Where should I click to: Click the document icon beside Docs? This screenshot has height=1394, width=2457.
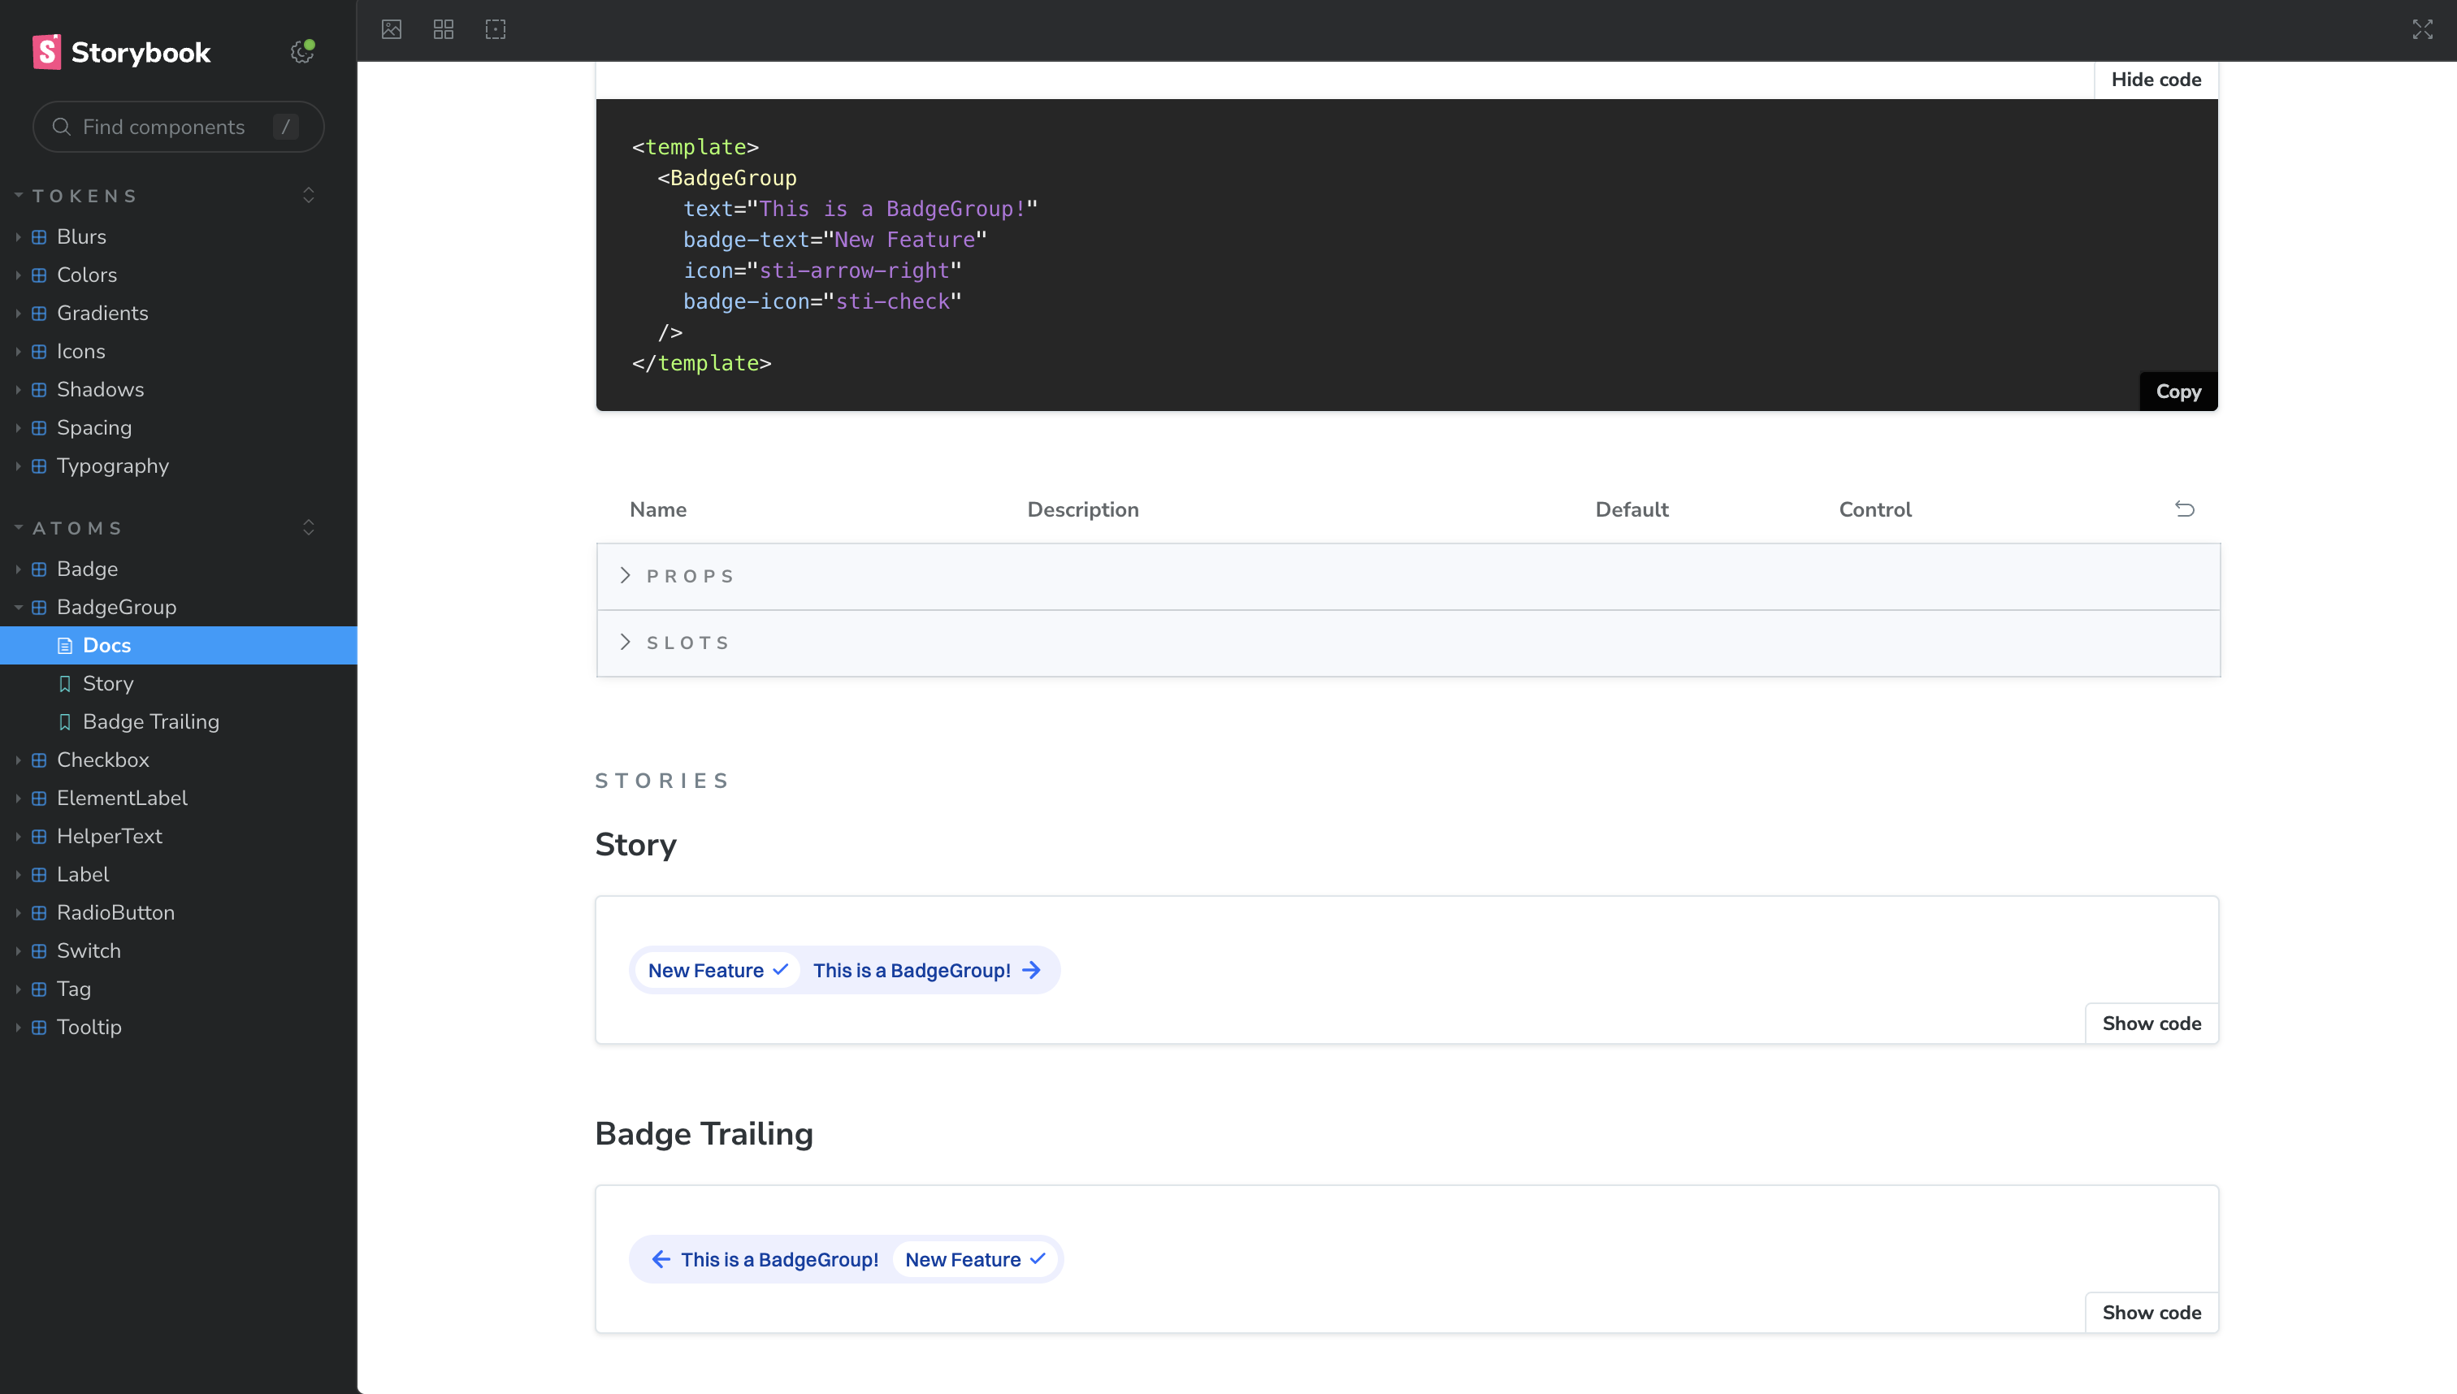tap(65, 645)
